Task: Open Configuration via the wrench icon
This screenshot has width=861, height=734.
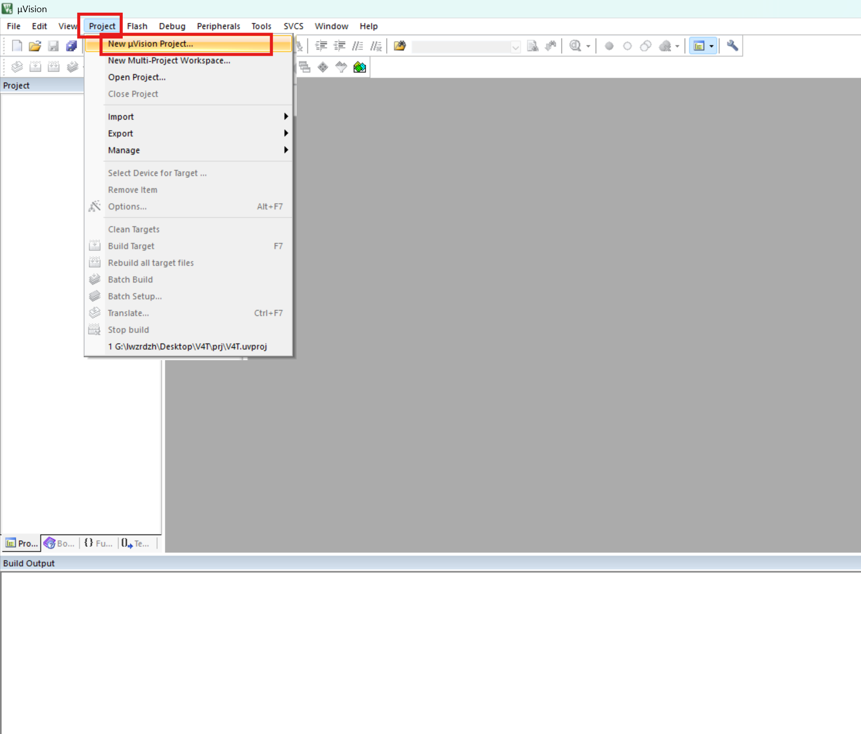Action: tap(732, 46)
